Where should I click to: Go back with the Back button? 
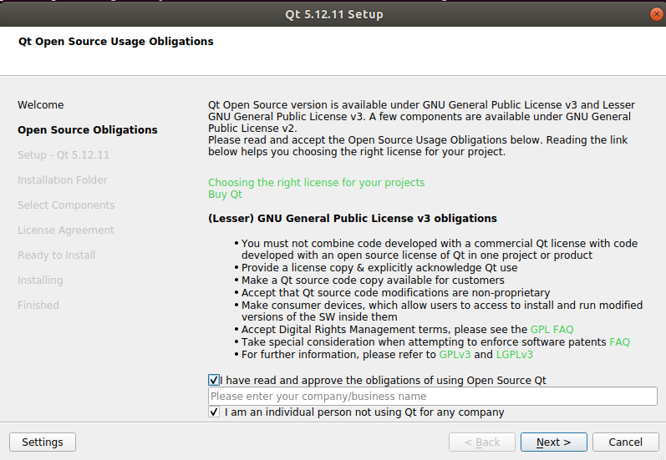coord(481,442)
